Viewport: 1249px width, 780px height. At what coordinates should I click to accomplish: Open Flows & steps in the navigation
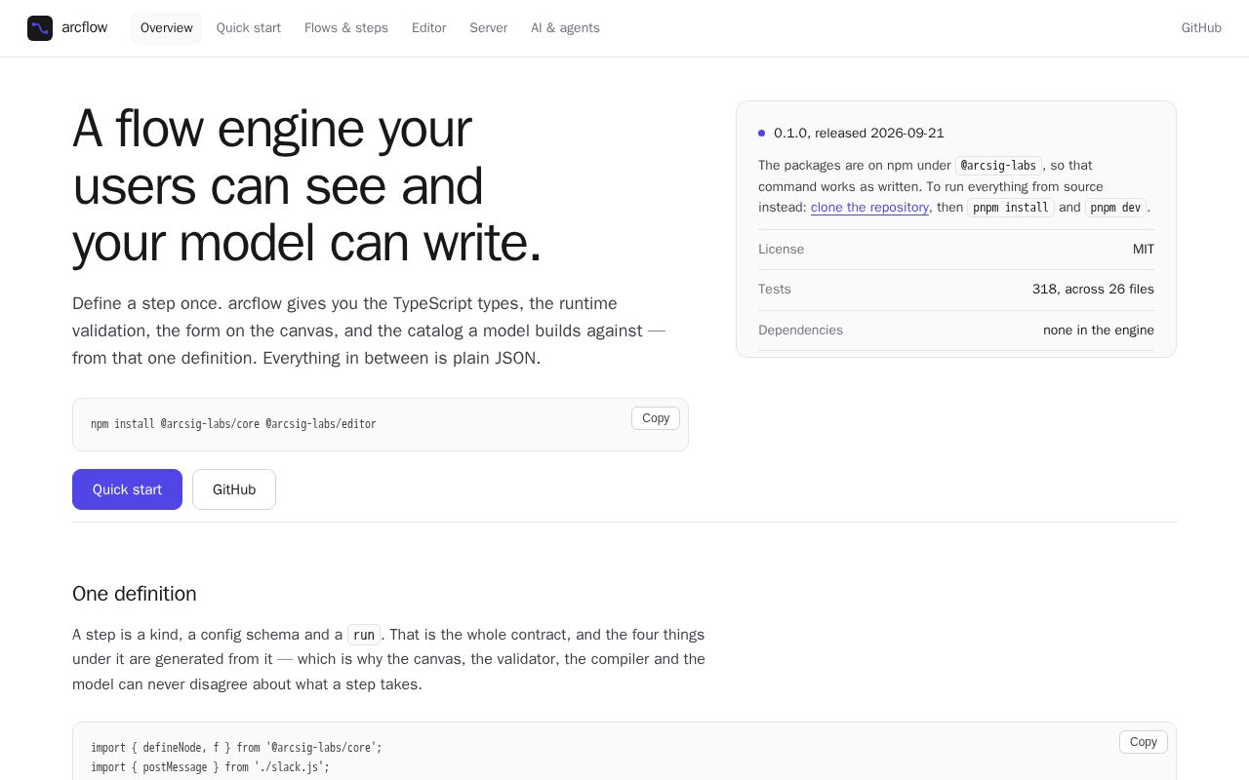click(346, 28)
